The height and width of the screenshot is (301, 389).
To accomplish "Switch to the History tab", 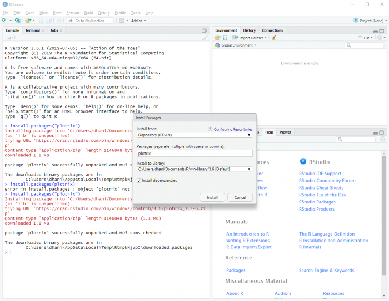I will (250, 30).
